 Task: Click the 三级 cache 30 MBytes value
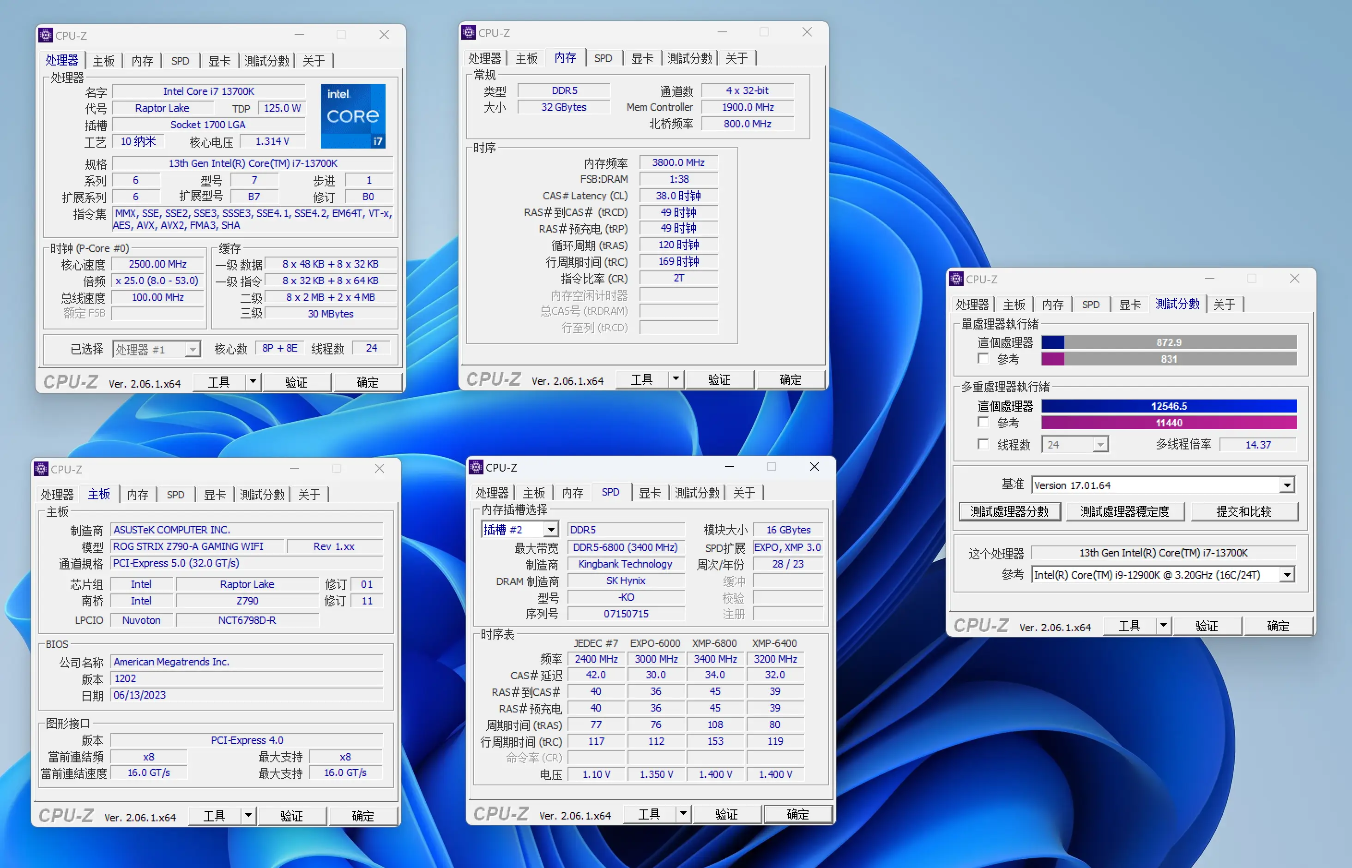pos(331,313)
